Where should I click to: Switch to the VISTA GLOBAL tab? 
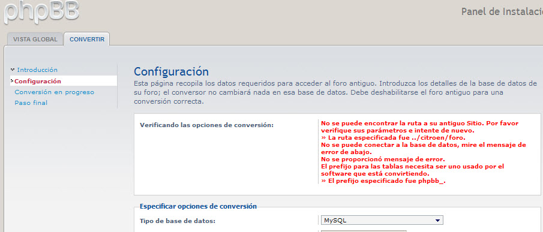[x=35, y=39]
